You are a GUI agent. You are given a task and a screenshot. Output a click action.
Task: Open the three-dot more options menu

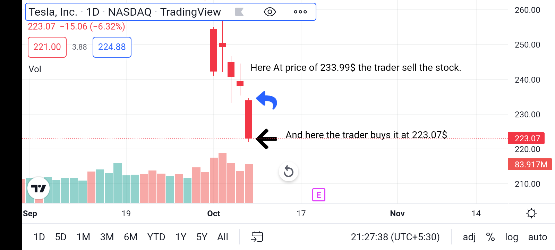pos(300,12)
